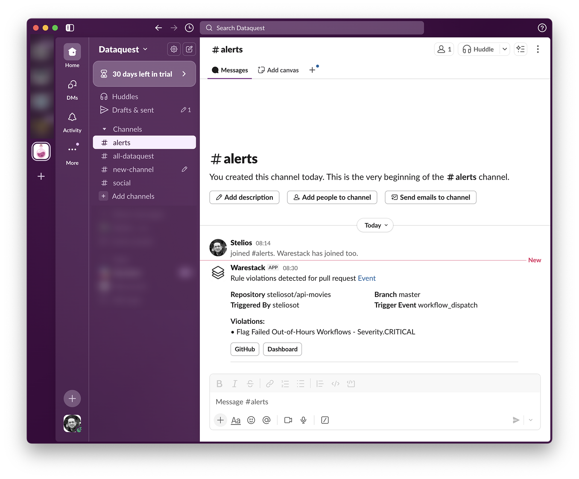579x479 pixels.
Task: Open the Dataquest workspace menu
Action: 123,49
